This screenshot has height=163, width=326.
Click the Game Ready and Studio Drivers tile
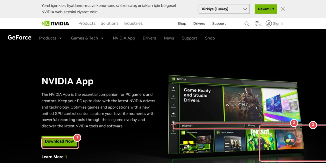click(x=201, y=103)
